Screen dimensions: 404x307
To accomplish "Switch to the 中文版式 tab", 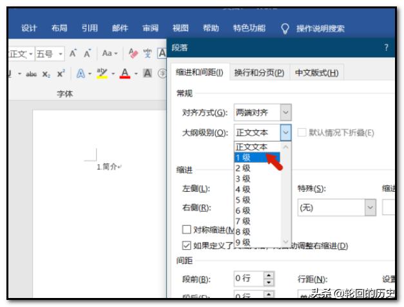I will coord(316,73).
